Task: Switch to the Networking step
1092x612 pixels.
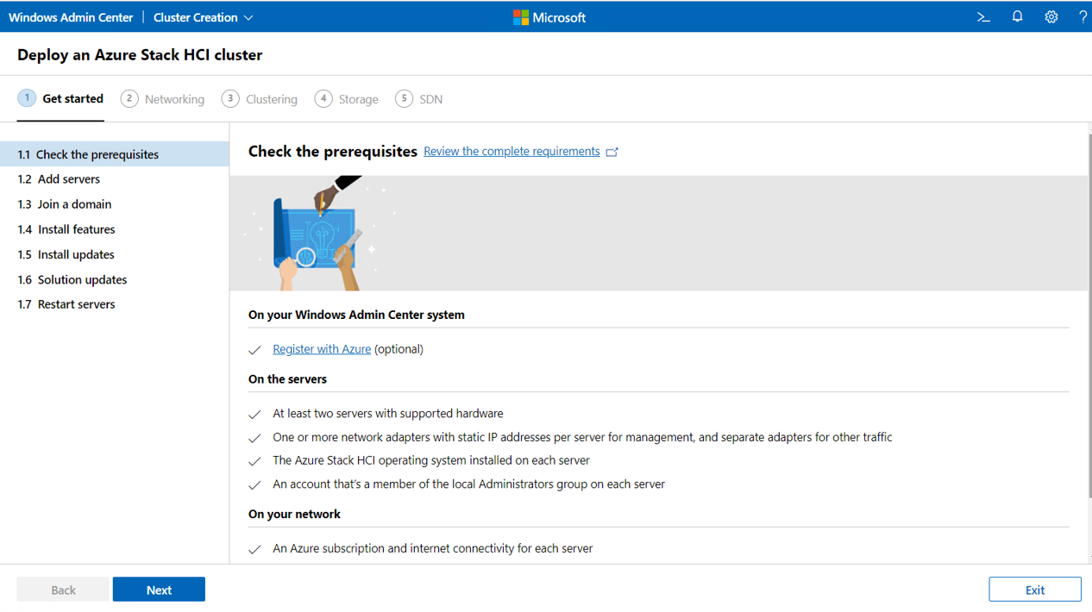Action: click(x=173, y=98)
